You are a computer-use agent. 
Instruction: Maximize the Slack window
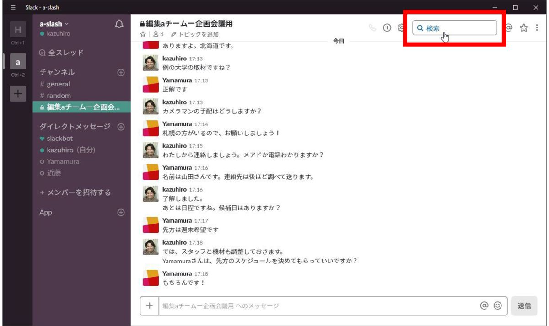[516, 7]
